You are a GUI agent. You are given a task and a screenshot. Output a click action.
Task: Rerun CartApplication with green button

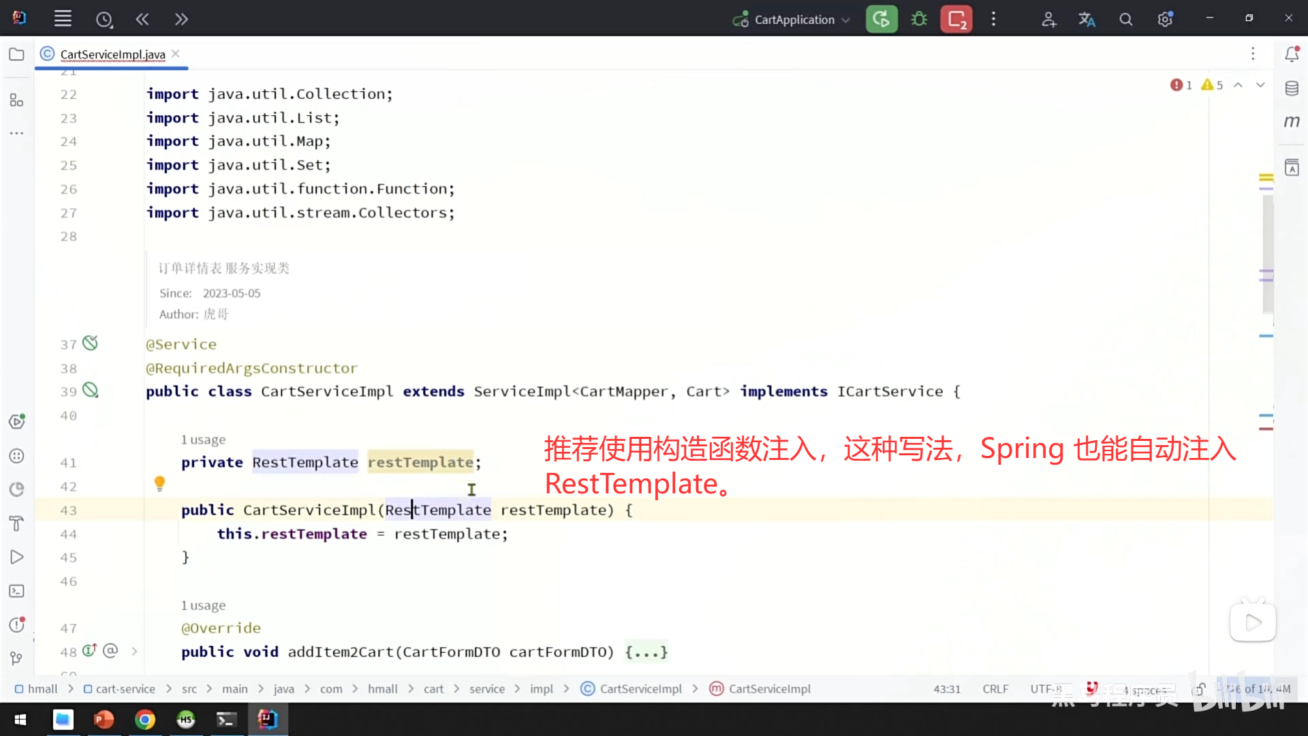tap(882, 19)
